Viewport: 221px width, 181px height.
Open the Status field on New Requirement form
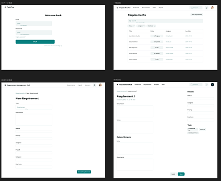(34, 131)
